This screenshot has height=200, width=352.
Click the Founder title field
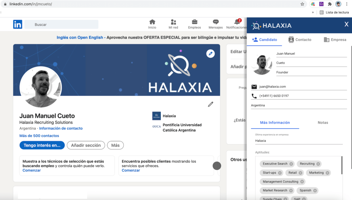click(x=311, y=72)
